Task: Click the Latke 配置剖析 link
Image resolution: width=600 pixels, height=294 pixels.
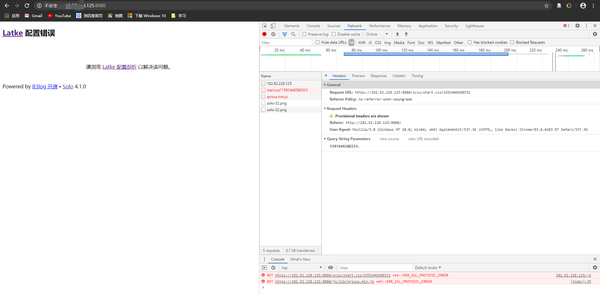Action: [119, 67]
